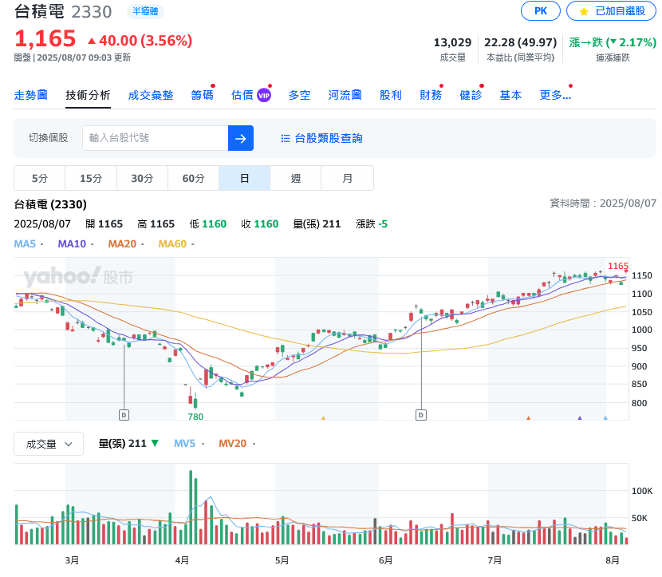Click the first D dividend marker in March
662x577 pixels.
(x=124, y=415)
